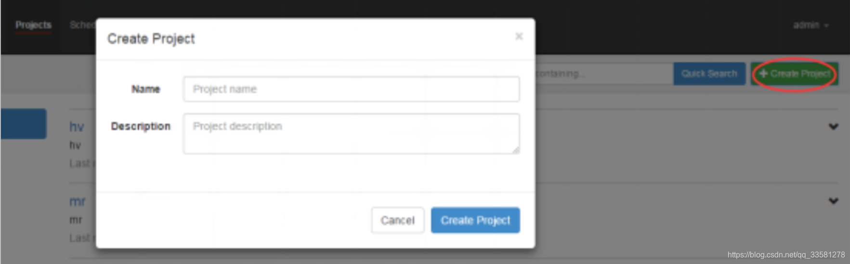Expand the hv project chevron
The height and width of the screenshot is (264, 850).
(x=833, y=126)
